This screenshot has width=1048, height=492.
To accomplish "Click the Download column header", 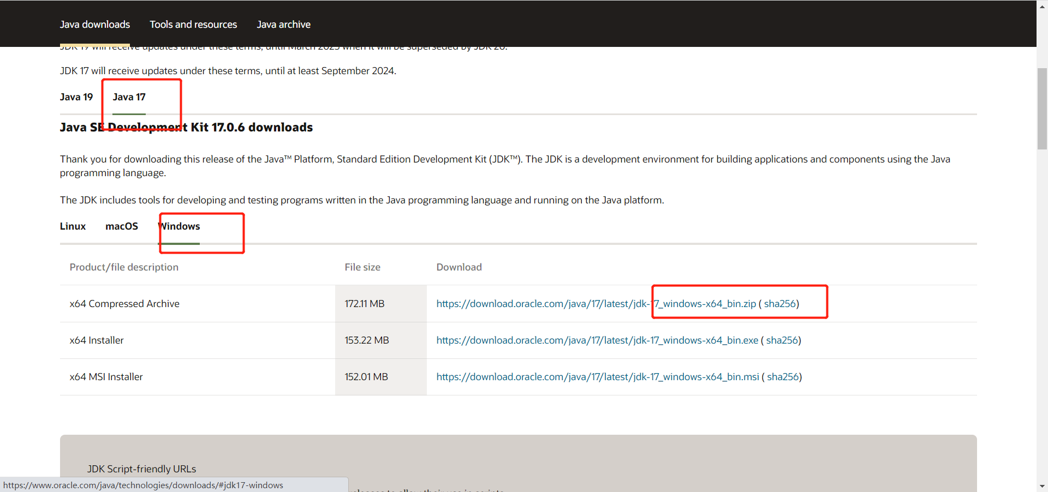I will [x=459, y=267].
